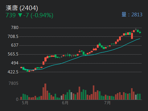Select the price change text 739 ▼-7 (-0.94%)

coord(29,15)
